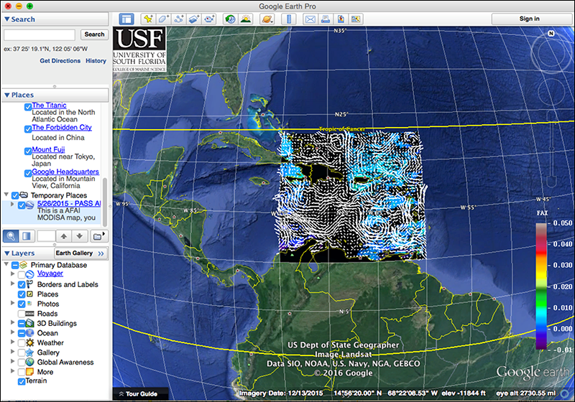Show sunlight across the landscape
Viewport: 575px width, 402px height.
click(x=246, y=19)
